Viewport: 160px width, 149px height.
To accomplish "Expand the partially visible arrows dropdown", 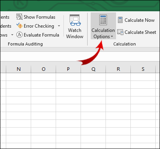I will tap(12, 35).
